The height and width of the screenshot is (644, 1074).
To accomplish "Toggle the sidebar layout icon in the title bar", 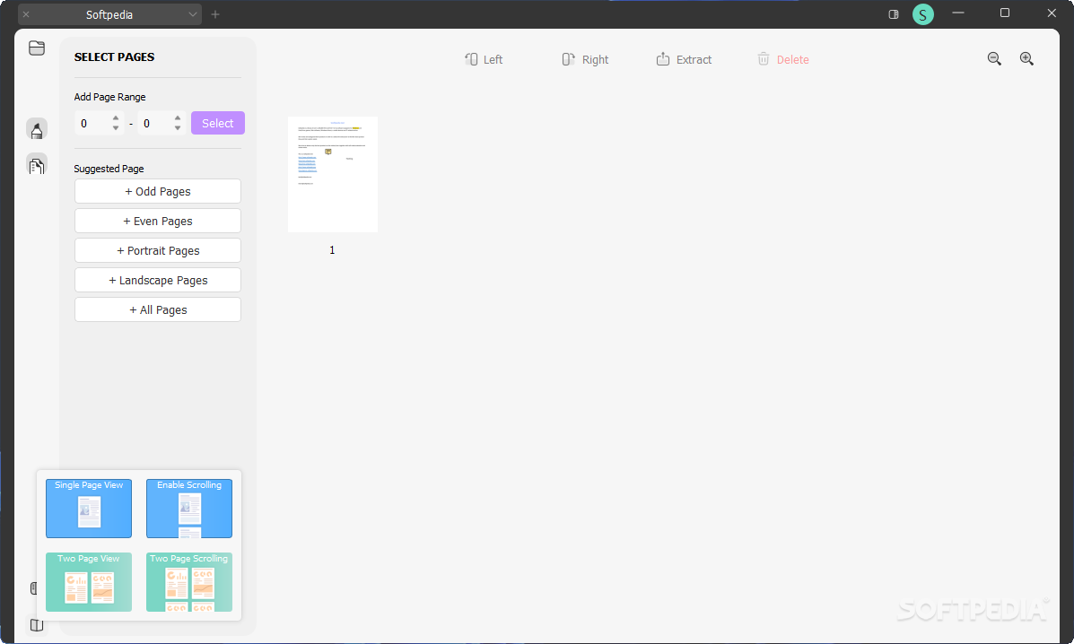I will click(x=894, y=14).
